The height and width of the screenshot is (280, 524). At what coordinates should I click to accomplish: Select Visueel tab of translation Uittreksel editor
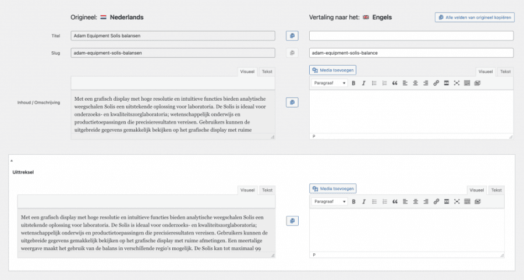coord(477,190)
